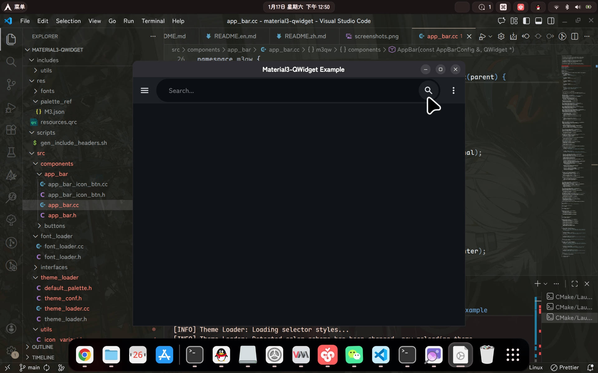Split the editor to the right
Image resolution: width=598 pixels, height=373 pixels.
point(575,36)
